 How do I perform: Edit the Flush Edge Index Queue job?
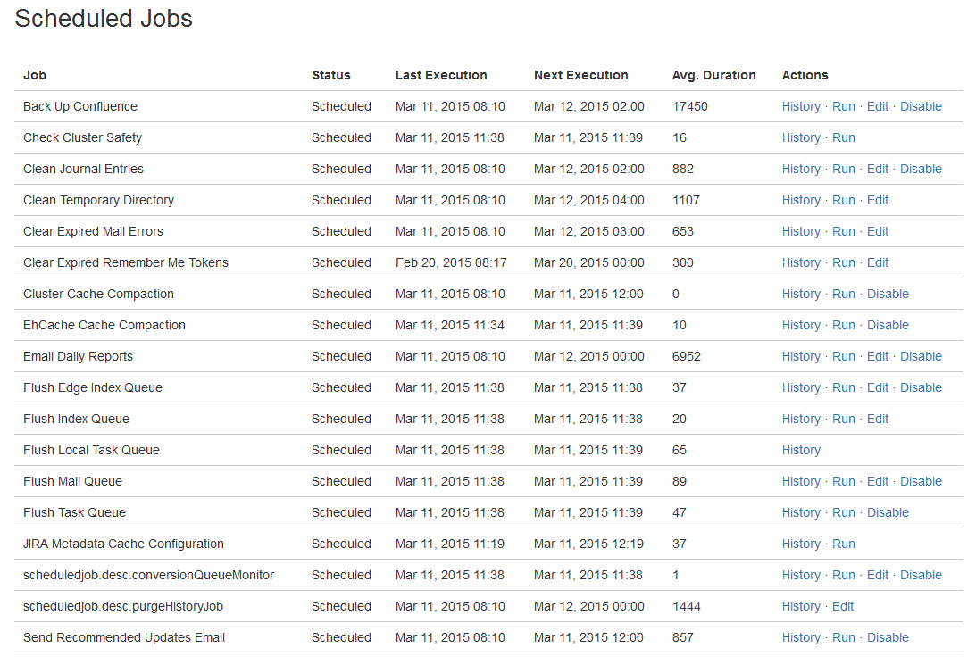877,387
